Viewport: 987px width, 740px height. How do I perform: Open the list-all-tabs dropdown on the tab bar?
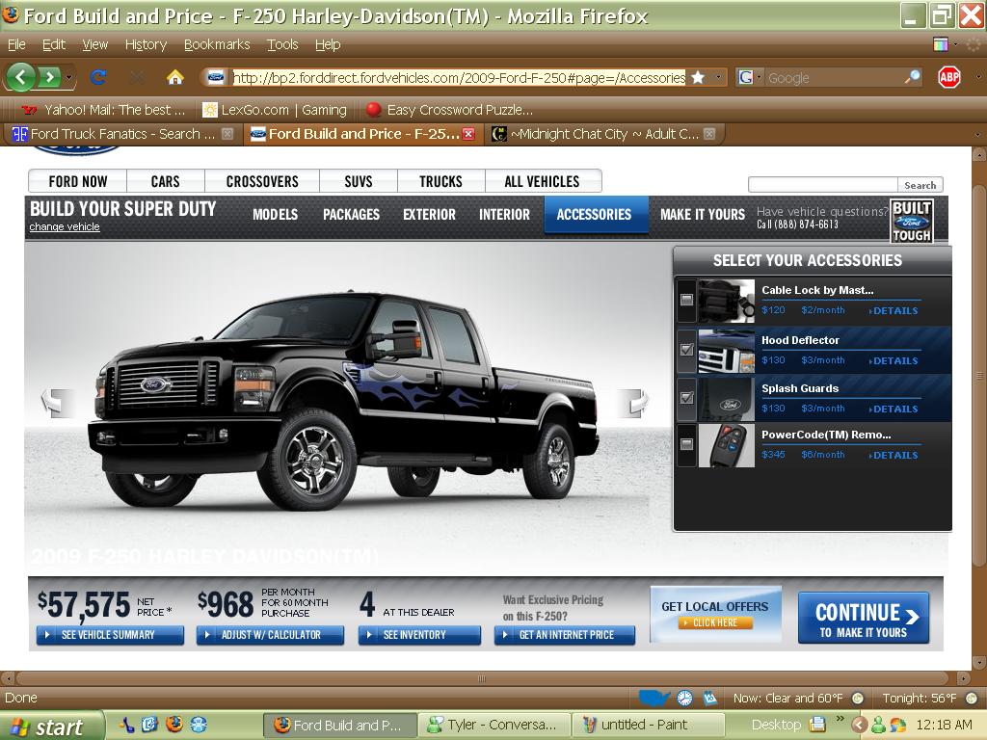tap(977, 134)
